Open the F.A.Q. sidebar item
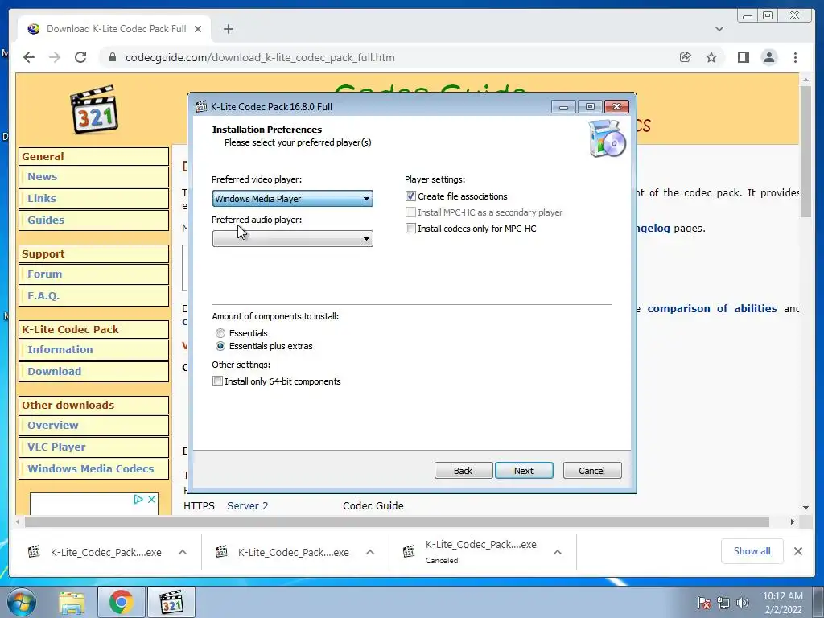This screenshot has height=618, width=824. pos(93,296)
